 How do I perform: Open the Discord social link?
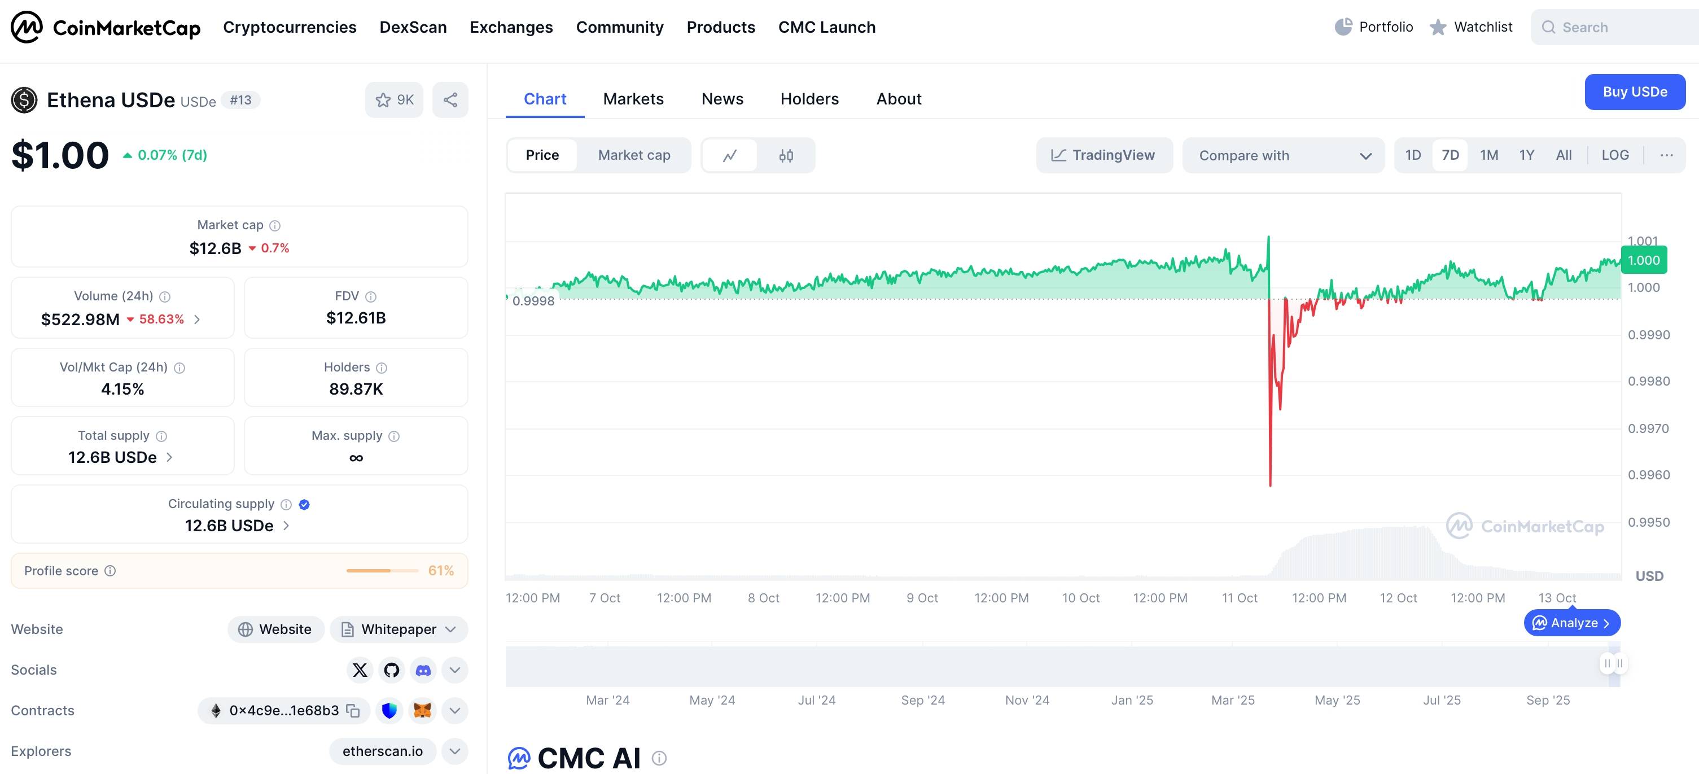tap(423, 670)
